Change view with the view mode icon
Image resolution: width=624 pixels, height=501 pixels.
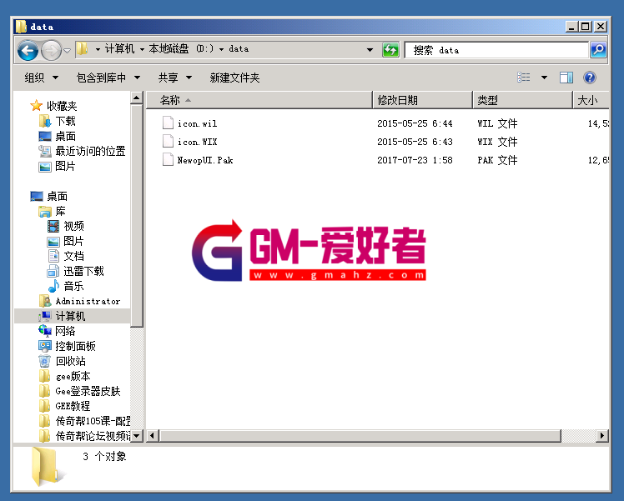[523, 78]
